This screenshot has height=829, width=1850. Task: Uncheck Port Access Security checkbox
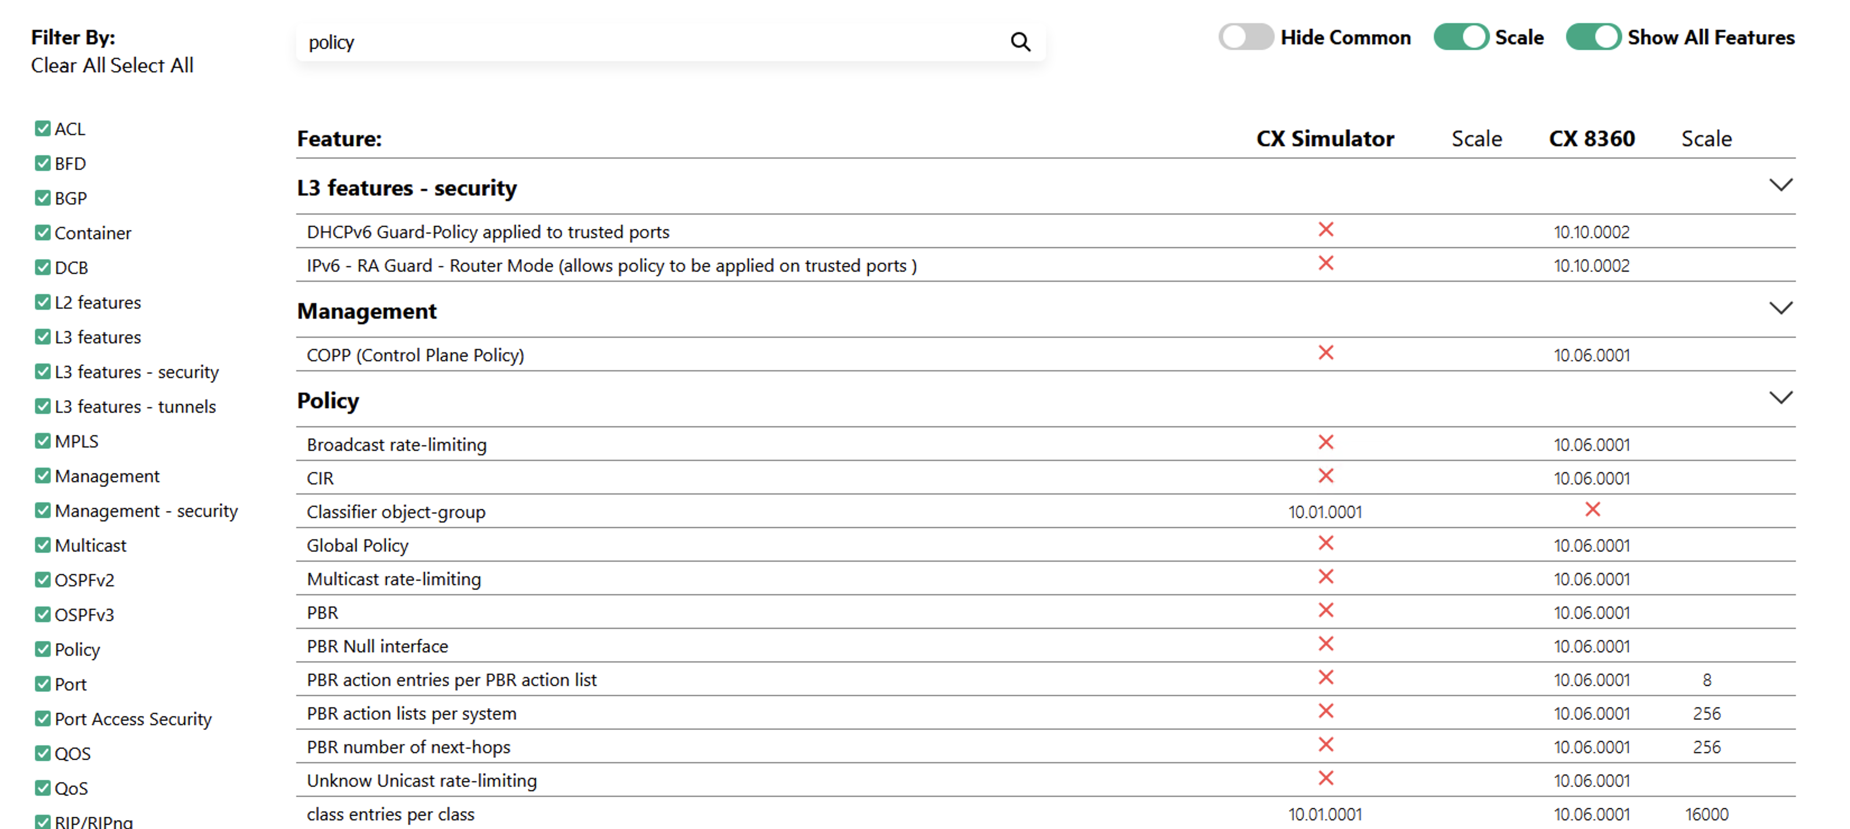pos(43,718)
